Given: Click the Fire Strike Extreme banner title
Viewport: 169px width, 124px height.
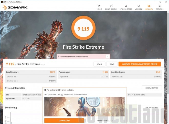Looking at the screenshot, I should [83, 47].
